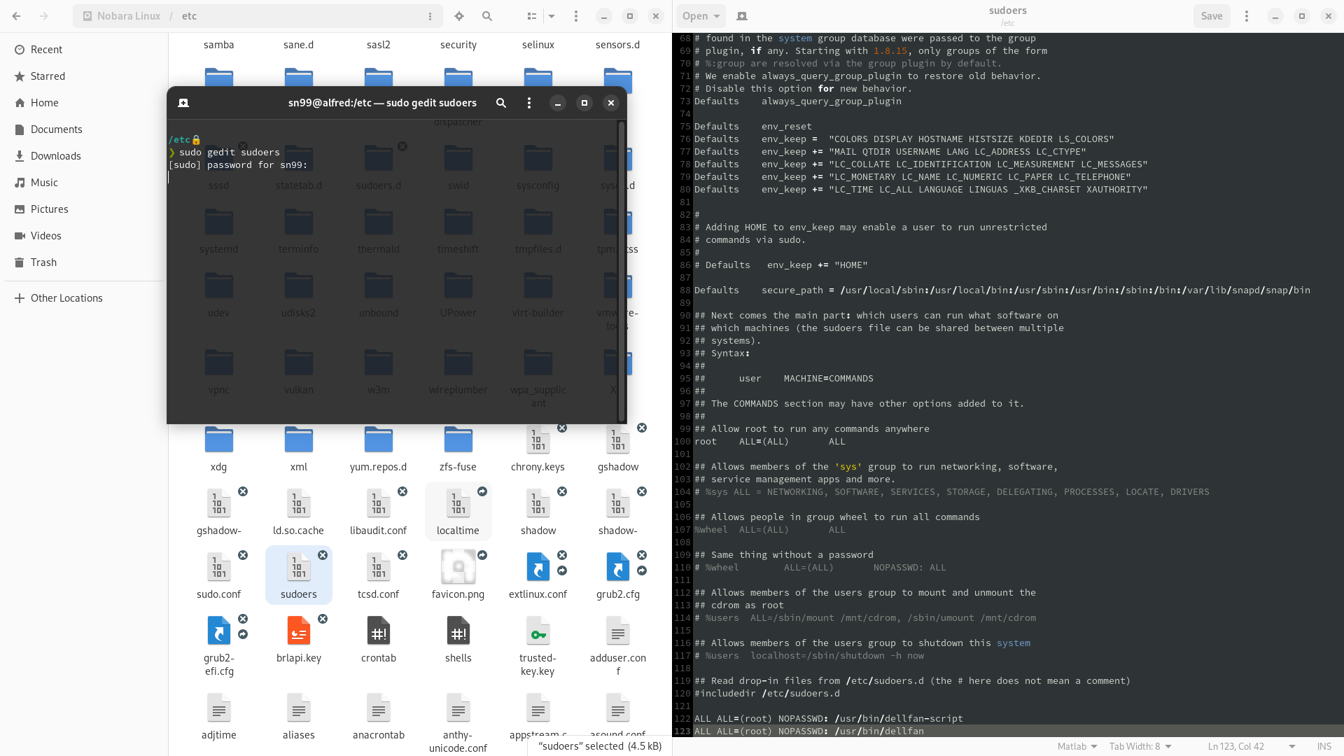Expand the Tab Width dropdown

1140,746
